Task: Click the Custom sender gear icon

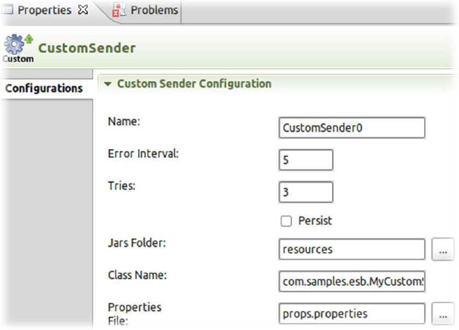Action: point(16,45)
